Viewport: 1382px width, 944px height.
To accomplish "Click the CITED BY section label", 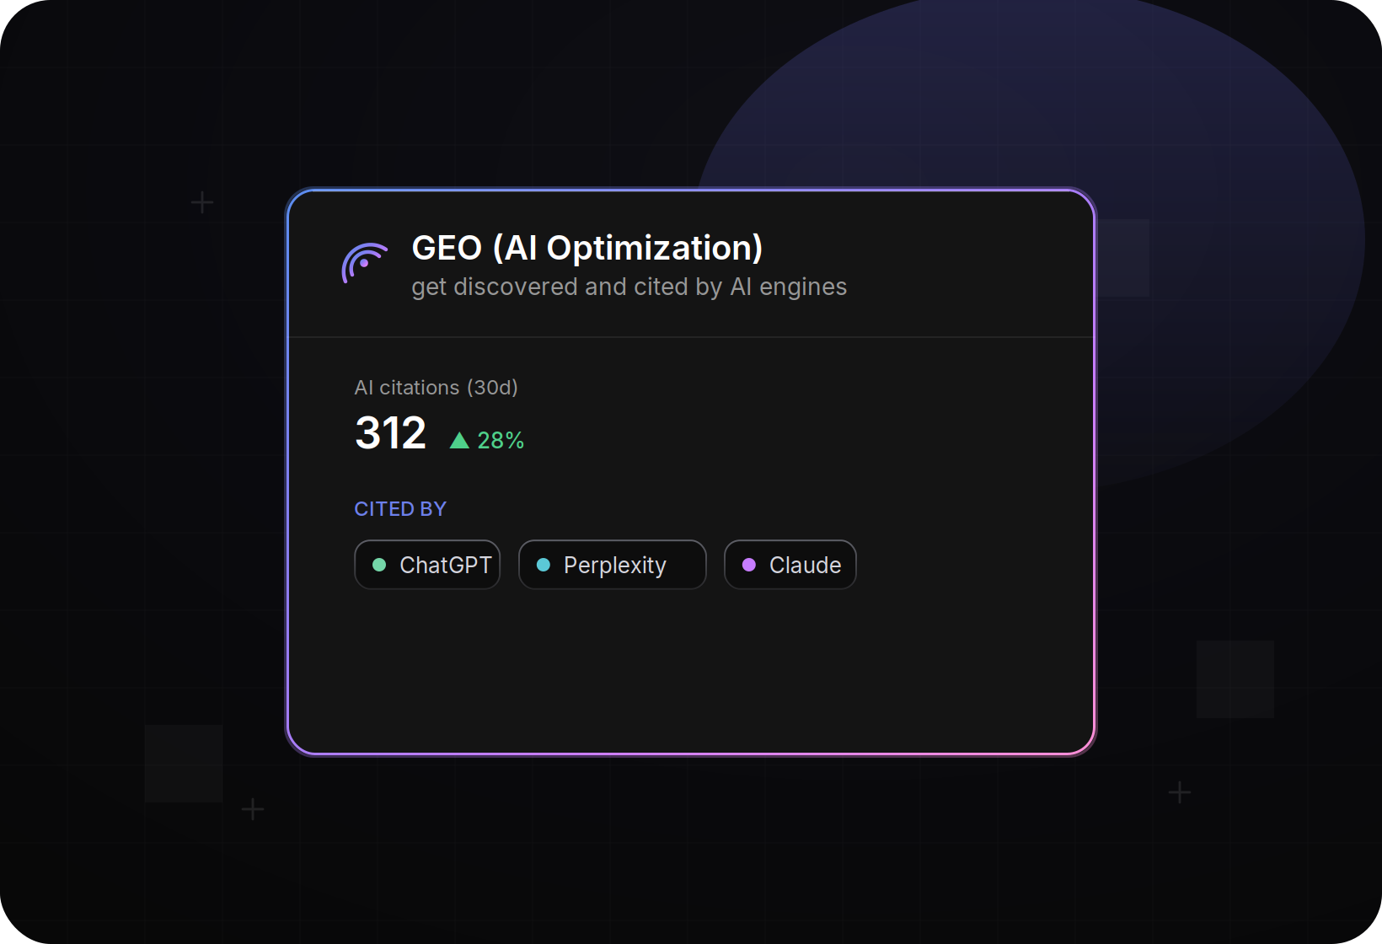I will point(400,509).
